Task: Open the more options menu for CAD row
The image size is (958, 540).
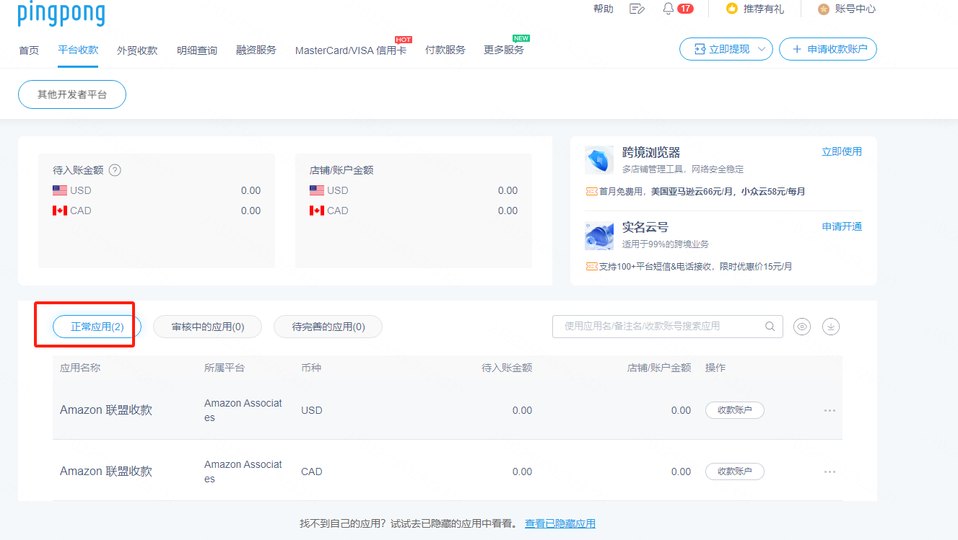Action: tap(829, 472)
